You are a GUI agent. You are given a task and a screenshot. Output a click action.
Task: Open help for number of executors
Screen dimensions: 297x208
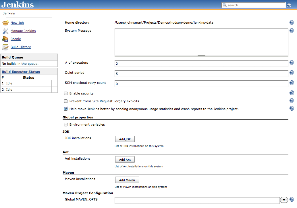(x=292, y=63)
